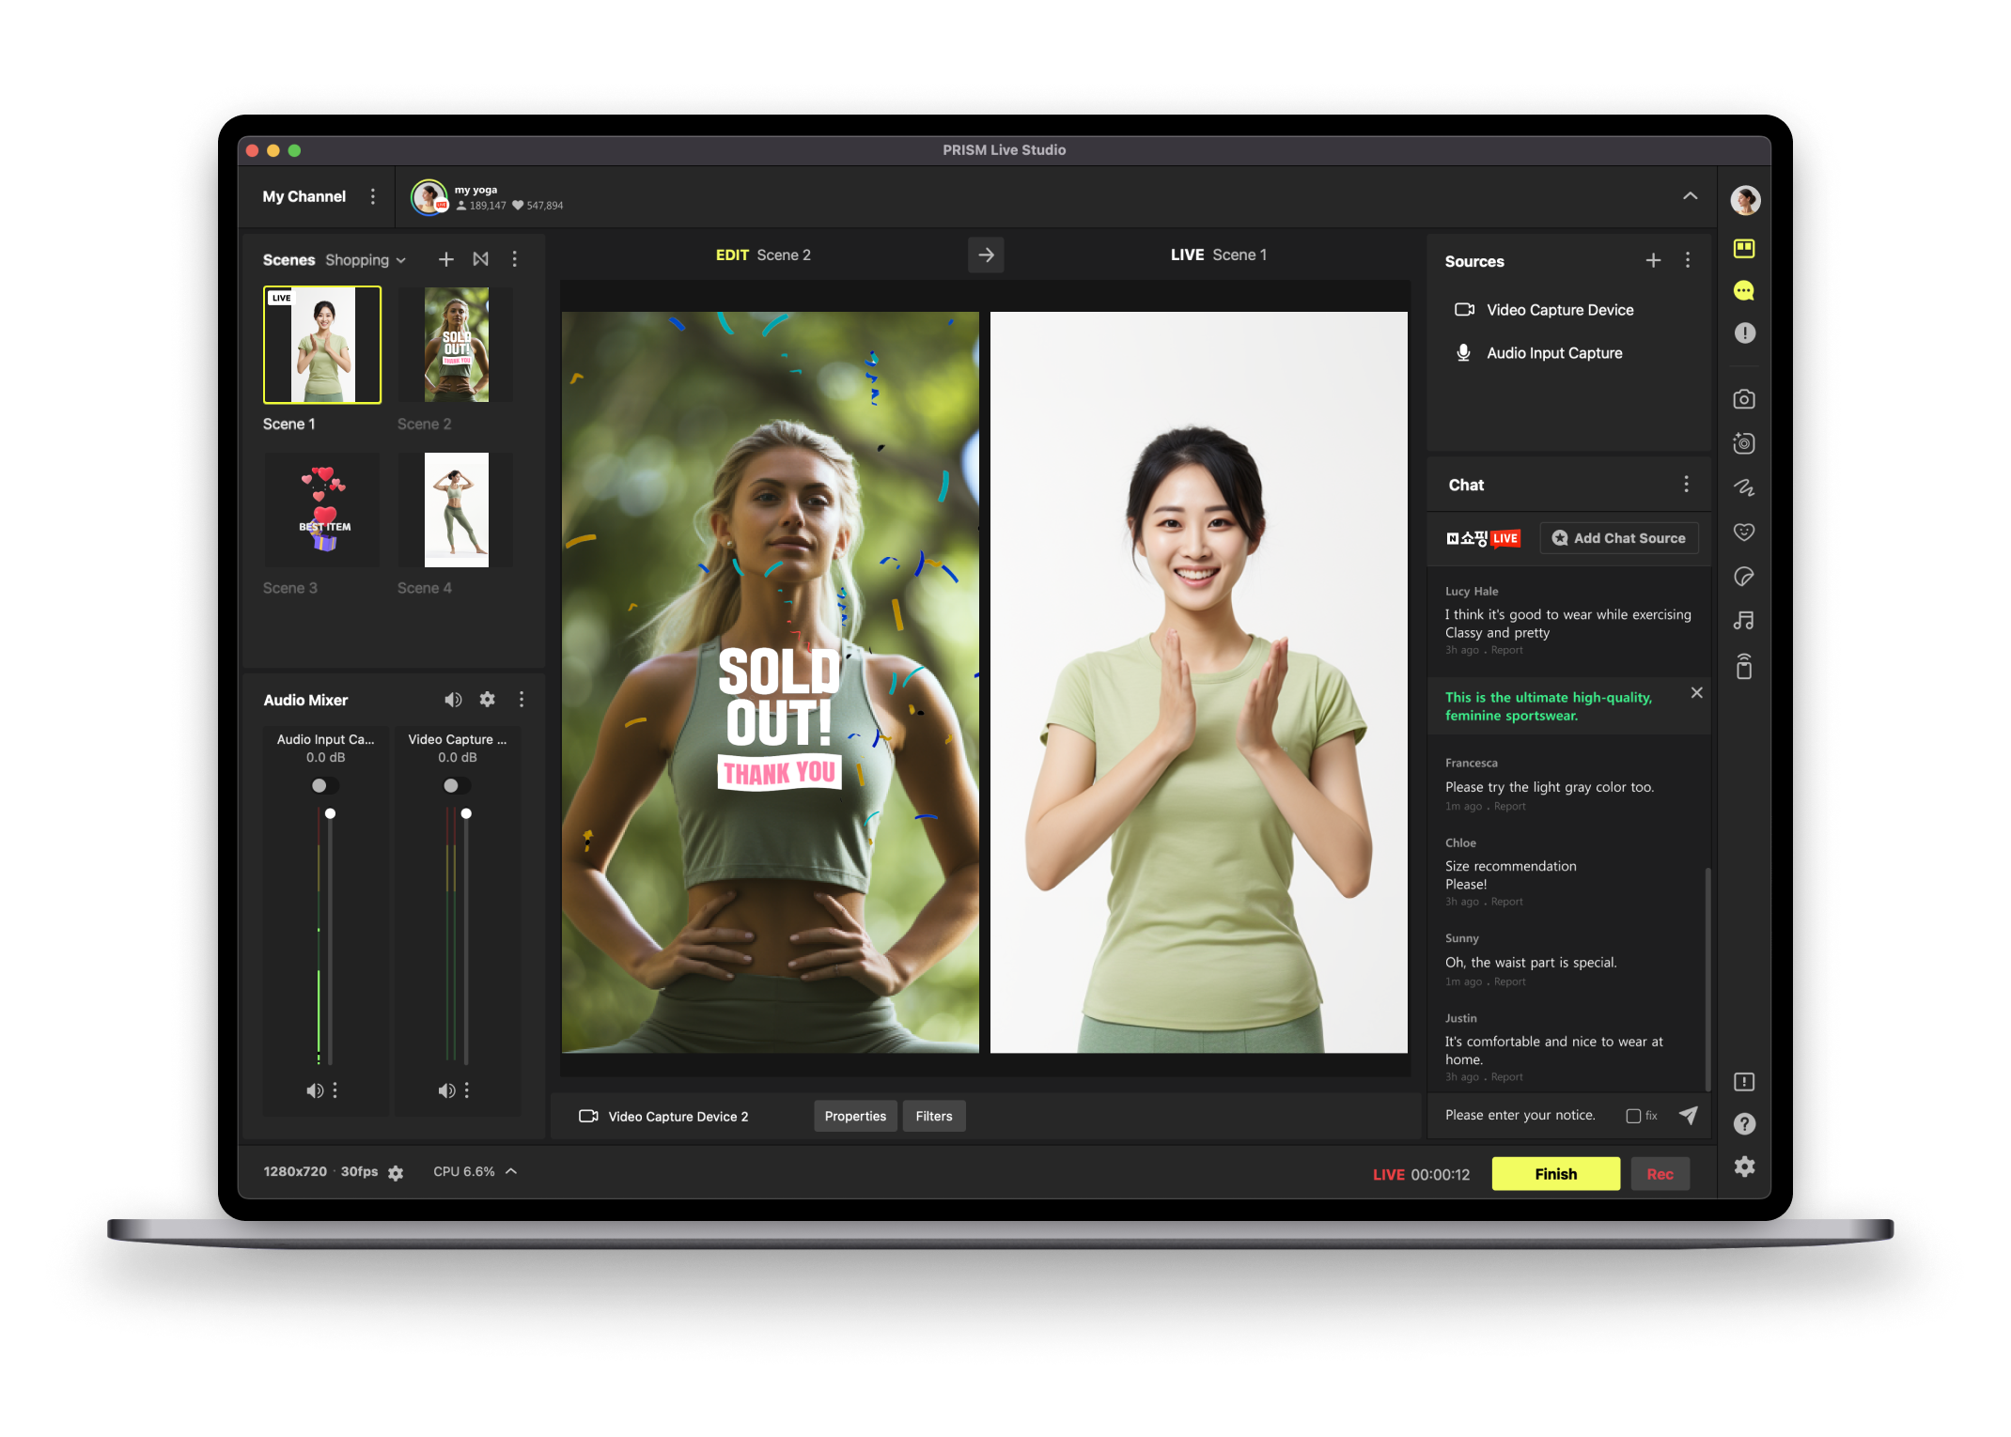Open the Chat panel three-dot menu
This screenshot has height=1437, width=2011.
[1686, 485]
